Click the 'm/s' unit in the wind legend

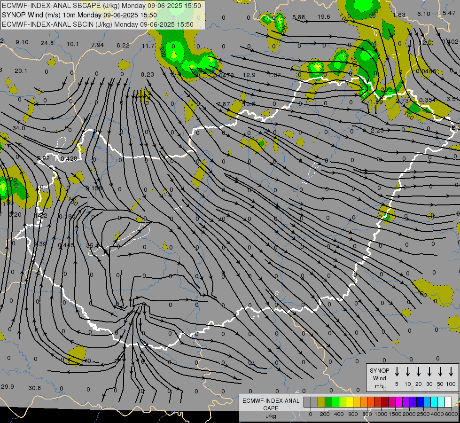point(379,386)
